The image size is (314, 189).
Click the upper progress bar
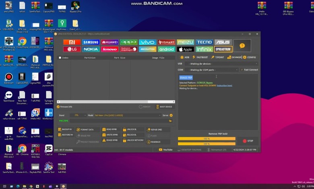207,139
